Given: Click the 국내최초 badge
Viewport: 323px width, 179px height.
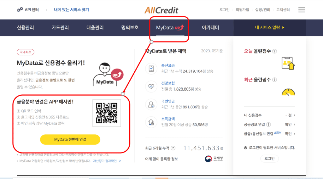Looking at the screenshot, I should click(26, 52).
